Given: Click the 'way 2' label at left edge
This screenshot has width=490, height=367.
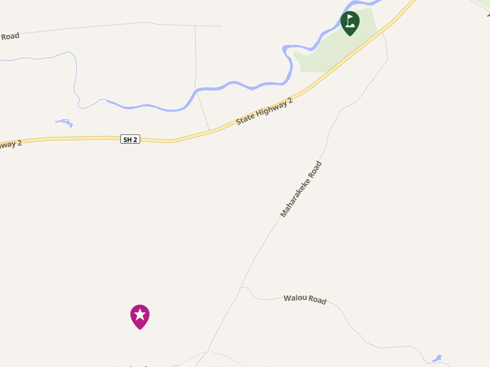Looking at the screenshot, I should pos(11,144).
